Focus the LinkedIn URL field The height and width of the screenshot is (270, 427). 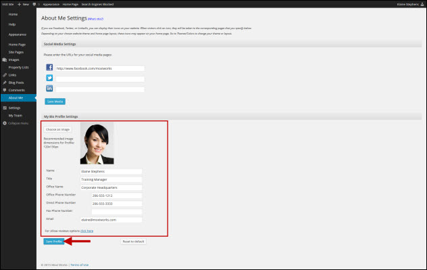click(100, 89)
